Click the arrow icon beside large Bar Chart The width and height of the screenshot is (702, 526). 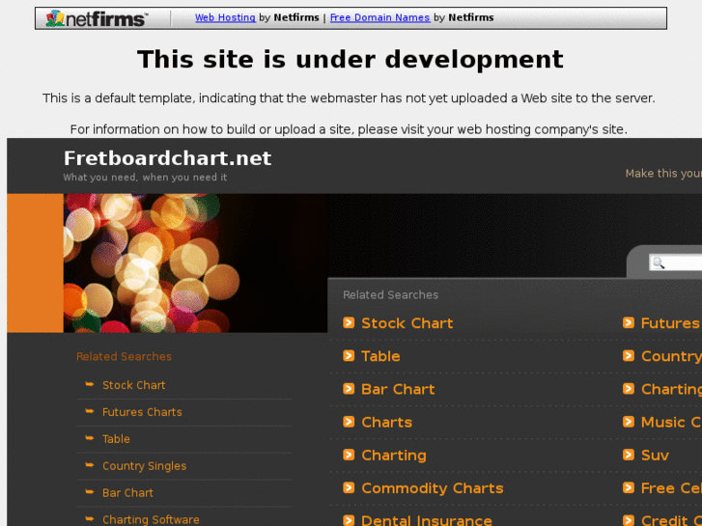(x=349, y=389)
